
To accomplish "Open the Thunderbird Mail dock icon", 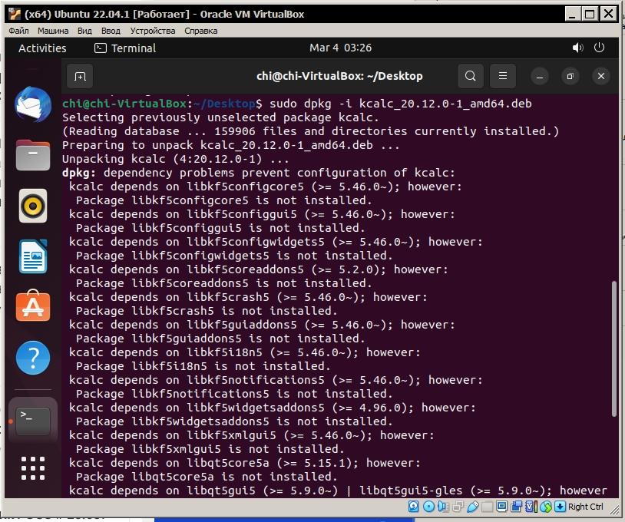I will point(33,104).
